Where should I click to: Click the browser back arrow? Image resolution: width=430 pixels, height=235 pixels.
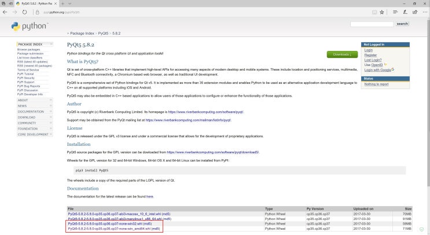5,11
